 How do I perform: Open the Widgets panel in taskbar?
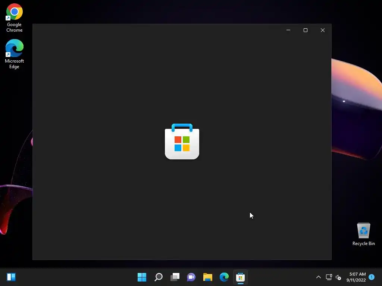pos(11,277)
